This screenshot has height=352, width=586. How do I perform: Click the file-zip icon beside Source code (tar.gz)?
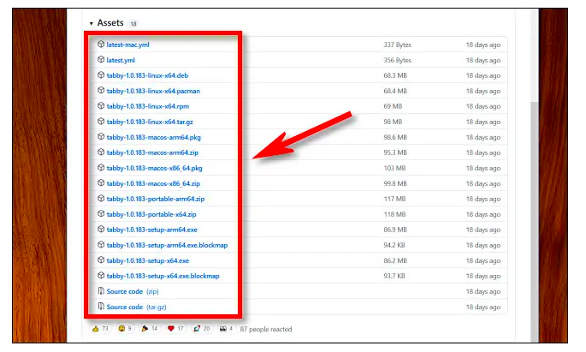pos(101,307)
